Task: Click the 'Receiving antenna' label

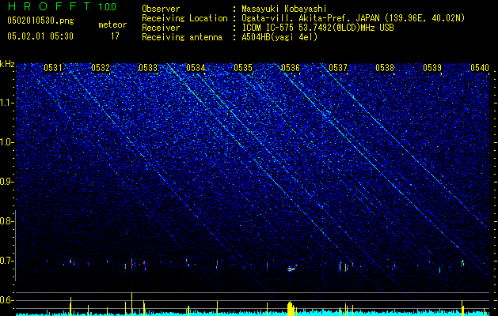Action: (182, 37)
